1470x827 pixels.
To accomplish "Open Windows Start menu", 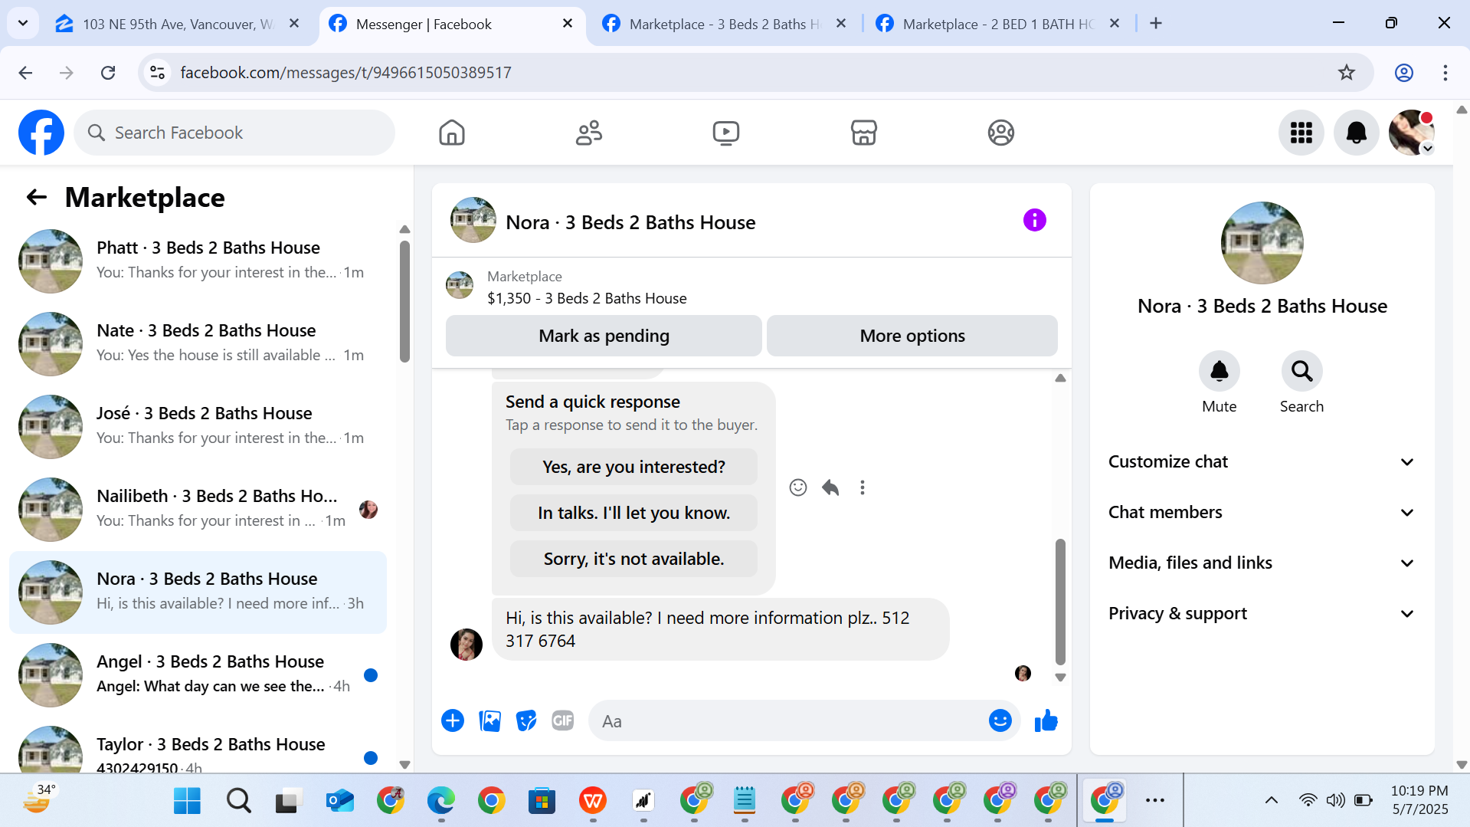I will pyautogui.click(x=187, y=800).
